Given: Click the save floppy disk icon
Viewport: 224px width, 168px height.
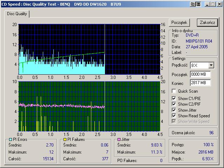Looking at the screenshot, I should tap(198, 4).
